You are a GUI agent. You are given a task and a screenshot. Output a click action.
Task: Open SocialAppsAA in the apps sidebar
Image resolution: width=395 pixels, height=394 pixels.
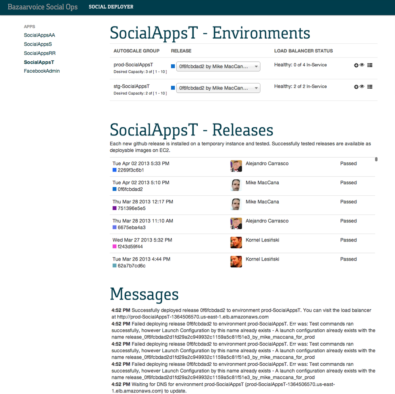[39, 35]
